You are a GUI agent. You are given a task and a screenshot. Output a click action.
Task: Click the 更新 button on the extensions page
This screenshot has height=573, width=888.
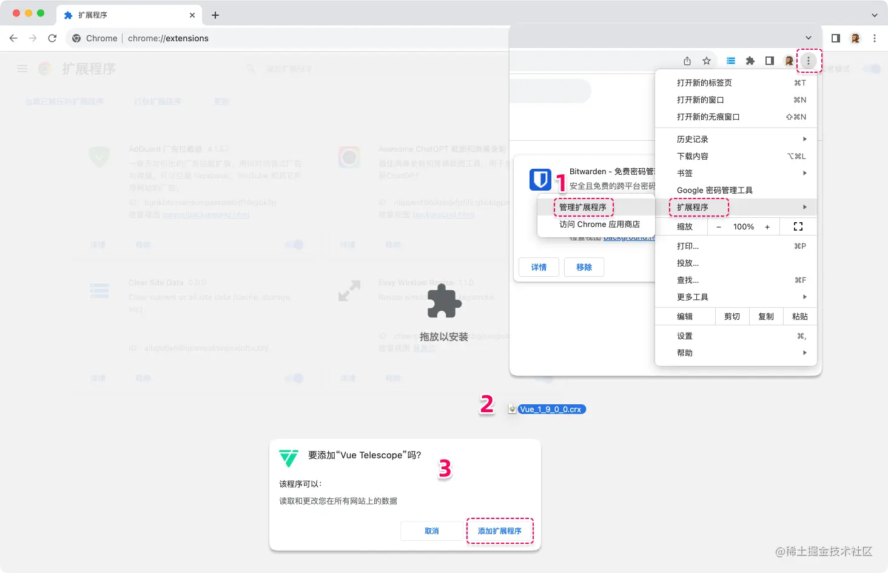click(221, 101)
